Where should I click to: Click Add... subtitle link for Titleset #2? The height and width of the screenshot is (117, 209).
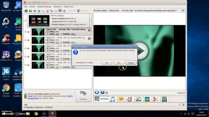click(x=73, y=42)
